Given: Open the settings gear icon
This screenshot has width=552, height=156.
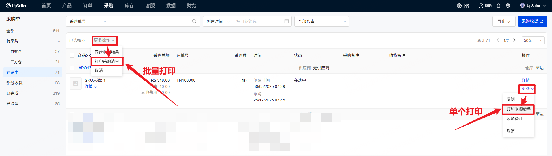Looking at the screenshot, I should click(x=508, y=6).
